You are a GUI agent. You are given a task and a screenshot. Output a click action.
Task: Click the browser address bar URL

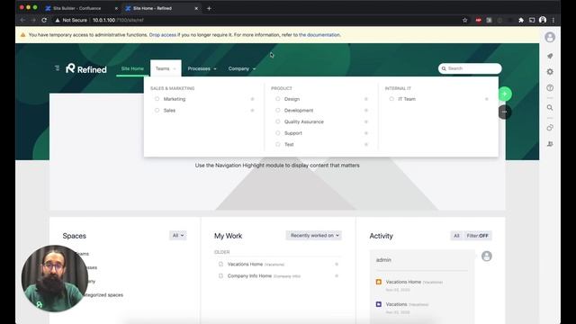pos(118,20)
